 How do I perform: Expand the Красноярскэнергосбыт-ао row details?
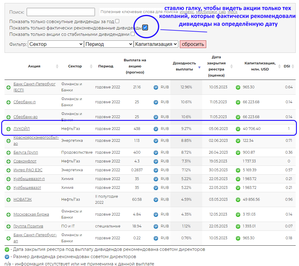8,141
